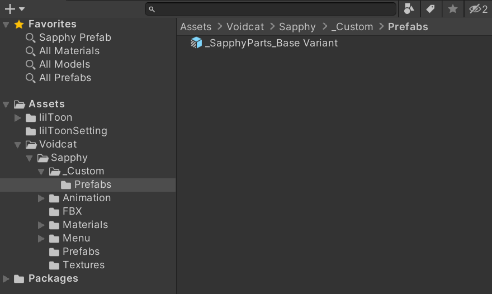The height and width of the screenshot is (294, 492).
Task: Expand the Packages root folder
Action: [6, 278]
